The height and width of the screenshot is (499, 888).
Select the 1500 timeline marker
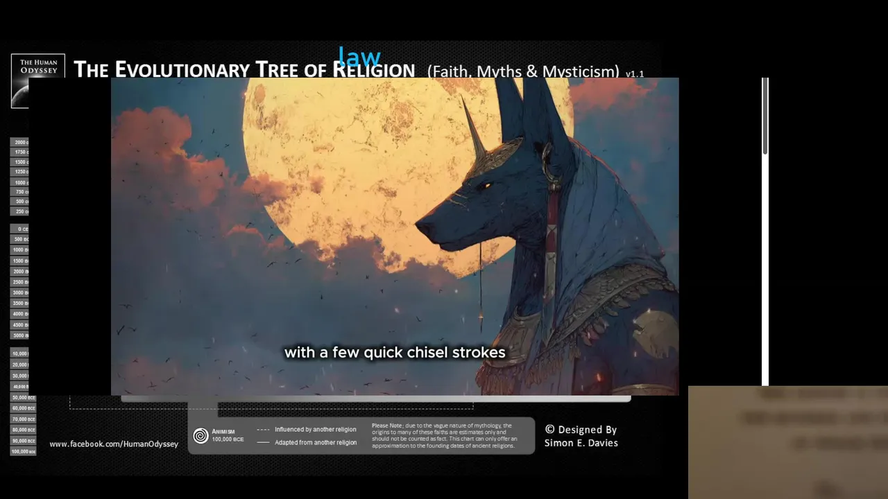pos(19,161)
